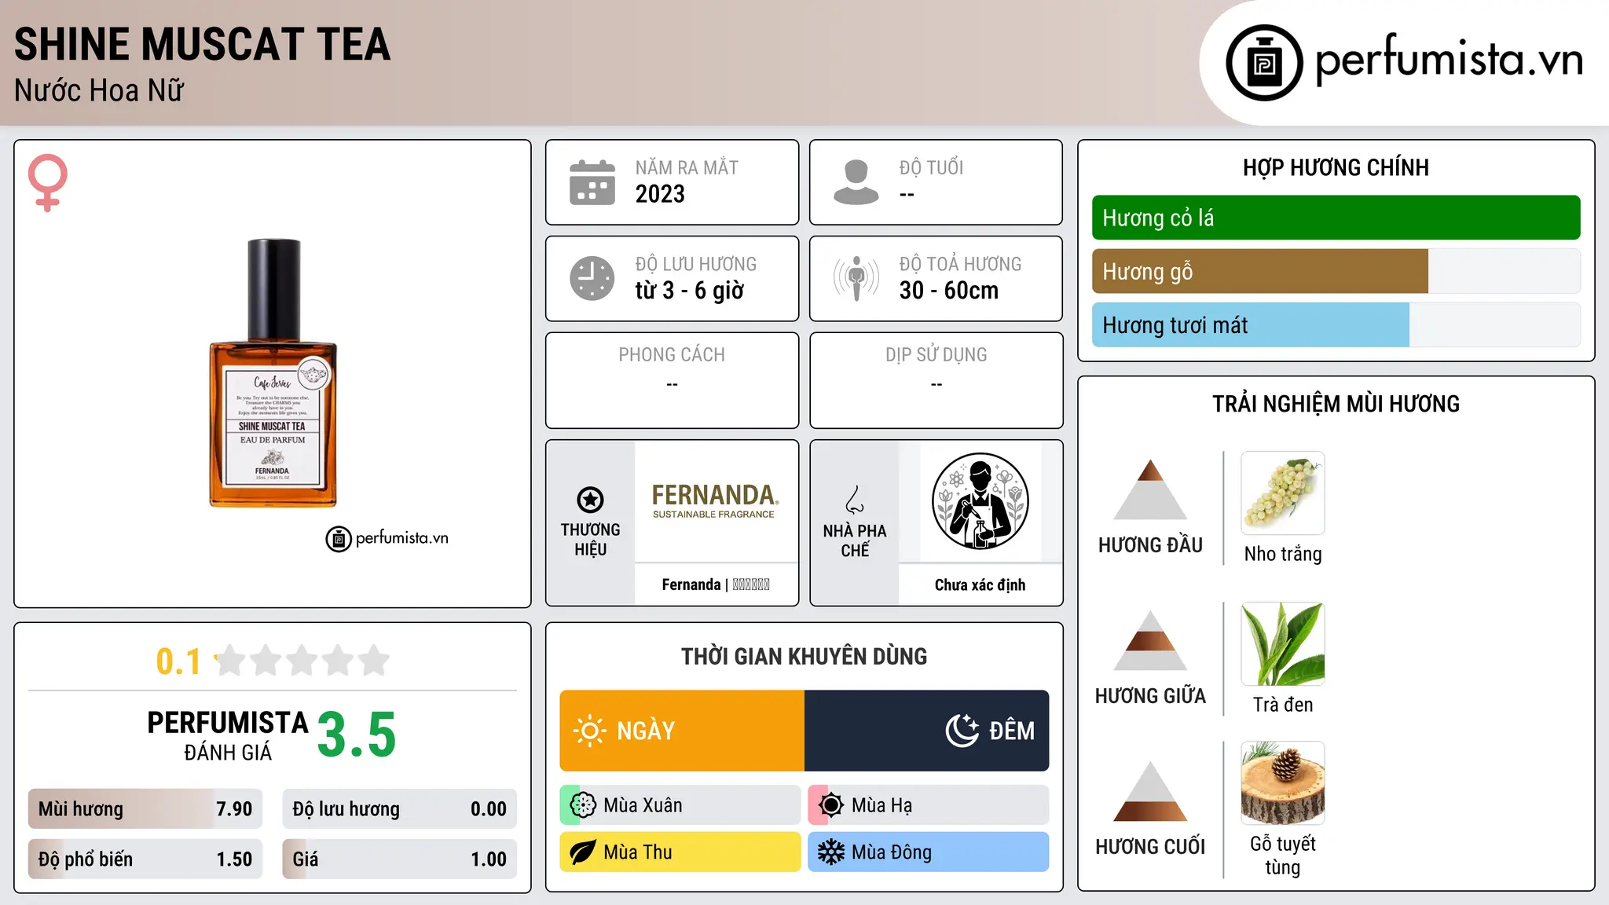This screenshot has width=1609, height=905.
Task: Click the HƯƠNG CUỐI label
Action: click(x=1150, y=847)
